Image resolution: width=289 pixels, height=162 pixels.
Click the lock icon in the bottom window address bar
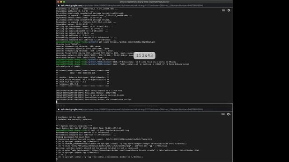tap(59, 109)
